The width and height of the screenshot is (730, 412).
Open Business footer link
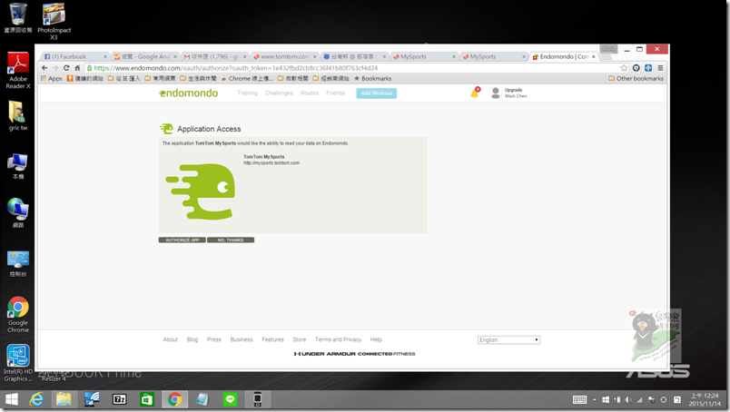click(242, 339)
